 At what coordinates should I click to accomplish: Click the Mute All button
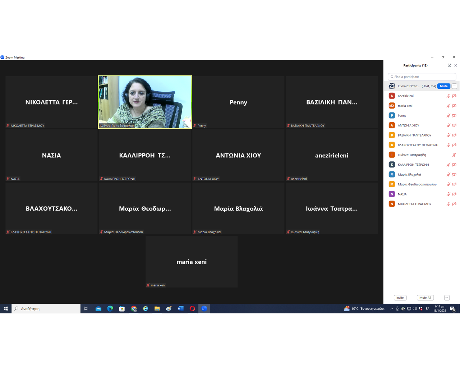(425, 298)
